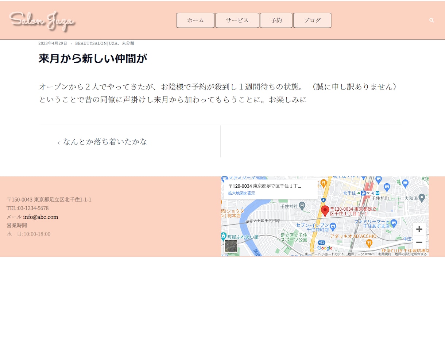Go to ホーム menu item
The image size is (445, 363).
[196, 20]
